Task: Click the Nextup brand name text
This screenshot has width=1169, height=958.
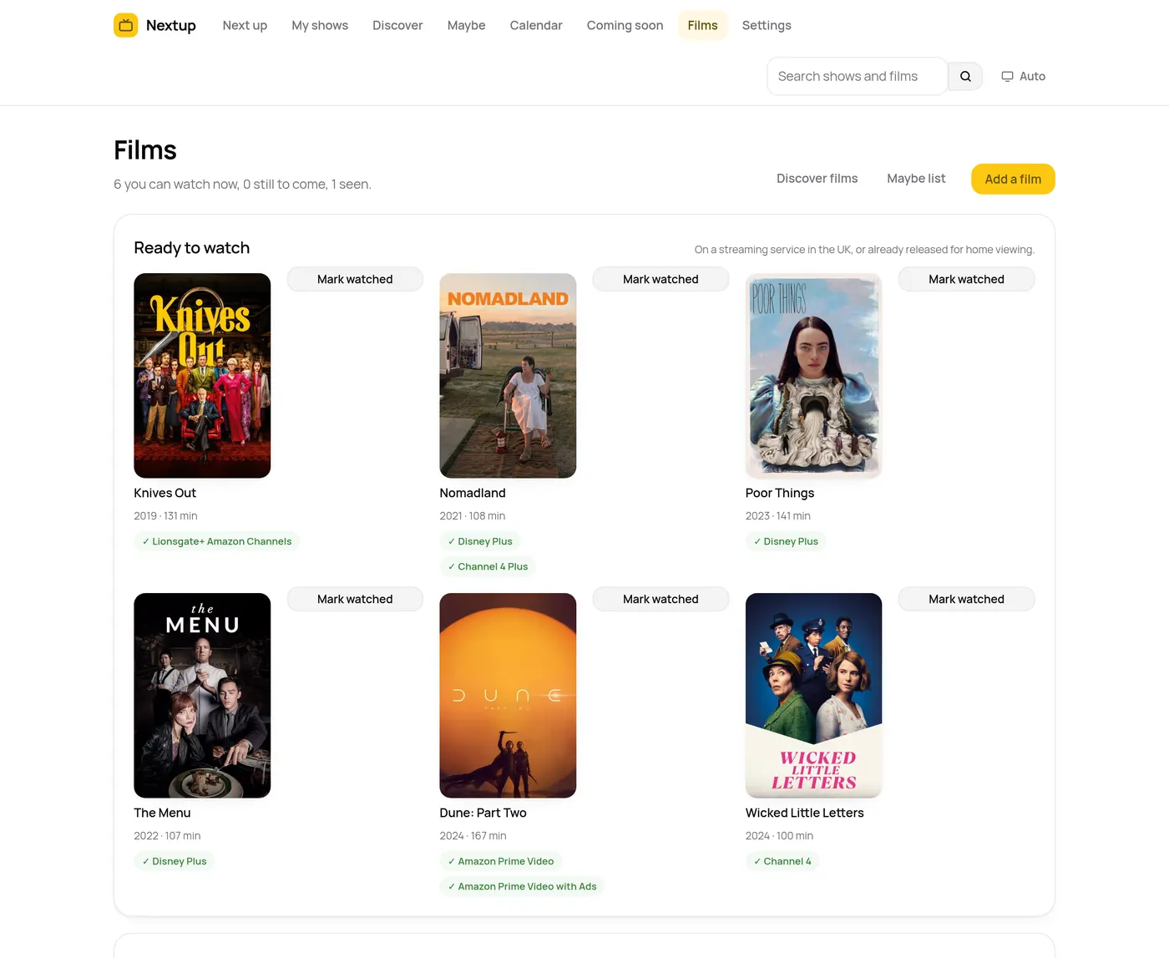Action: (x=171, y=25)
